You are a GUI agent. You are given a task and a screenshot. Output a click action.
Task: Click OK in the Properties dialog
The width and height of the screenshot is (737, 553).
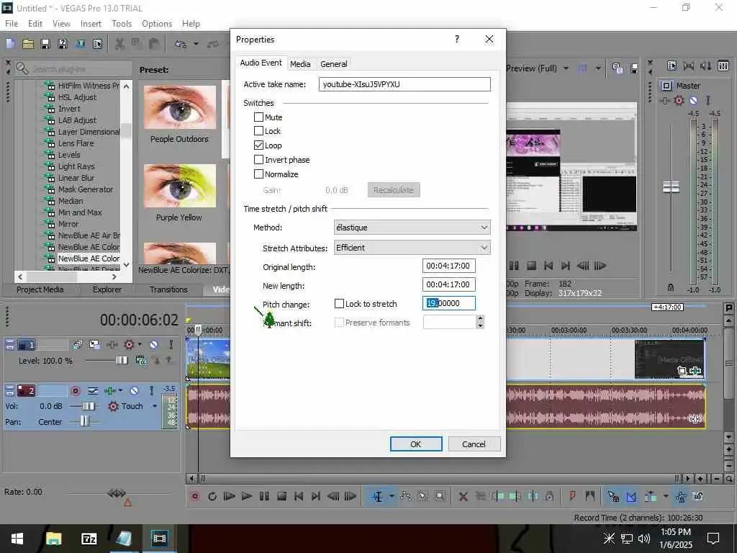[x=416, y=444]
